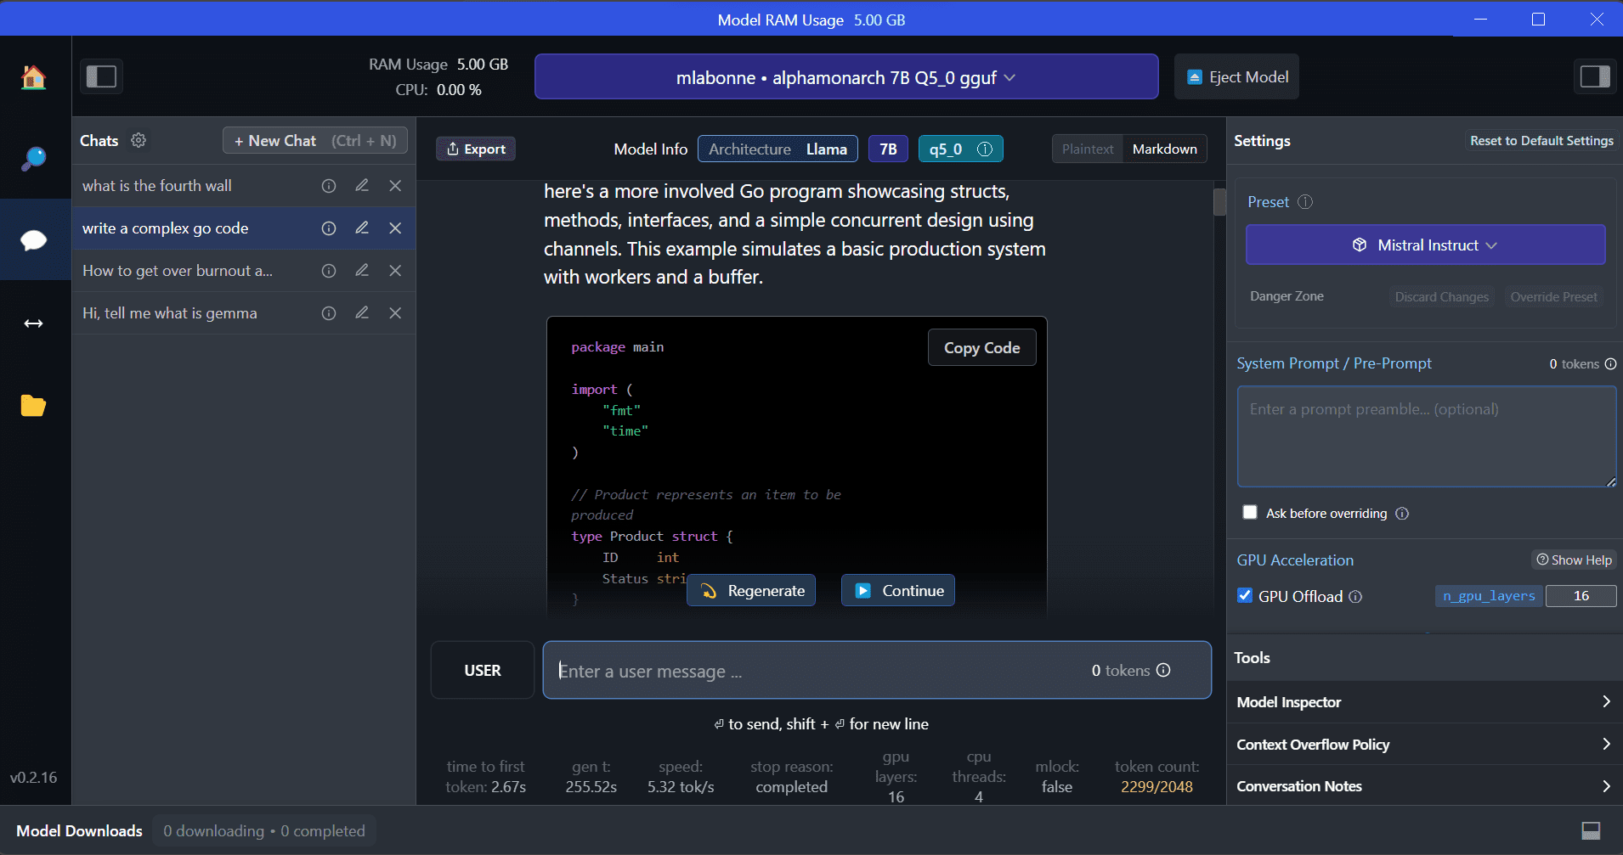Open the Home page icon

point(34,77)
